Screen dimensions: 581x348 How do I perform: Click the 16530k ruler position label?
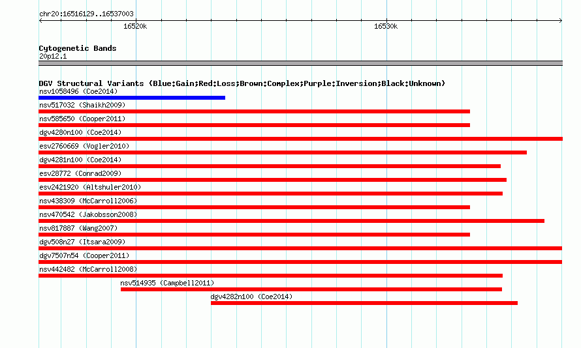point(386,26)
